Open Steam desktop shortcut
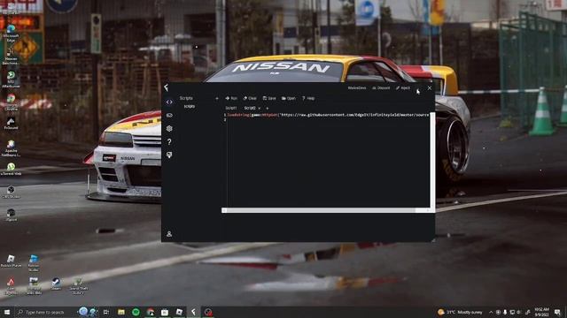The width and height of the screenshot is (567, 318). pos(56,284)
